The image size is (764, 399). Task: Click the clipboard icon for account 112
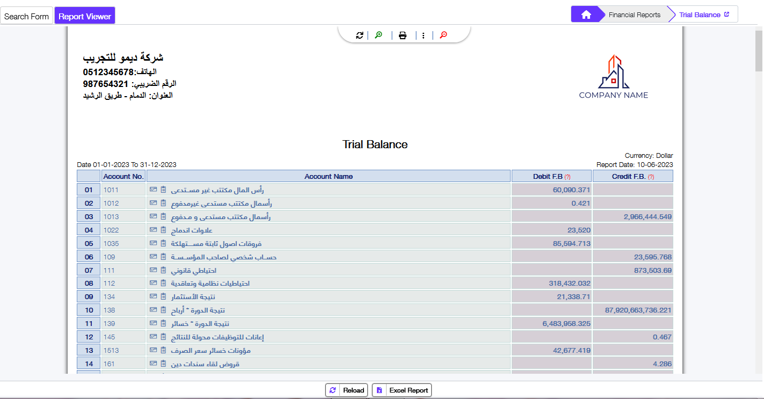[164, 283]
